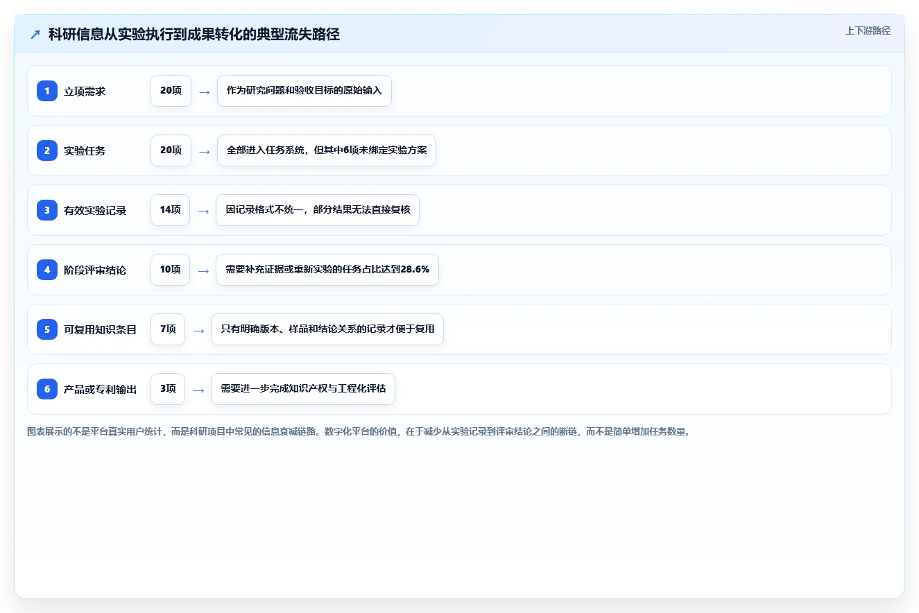The width and height of the screenshot is (919, 613).
Task: Click the 3项 count pill
Action: click(168, 389)
